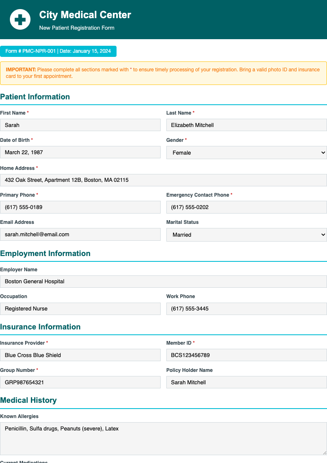
Task: Click the Work Phone input field
Action: (246, 308)
